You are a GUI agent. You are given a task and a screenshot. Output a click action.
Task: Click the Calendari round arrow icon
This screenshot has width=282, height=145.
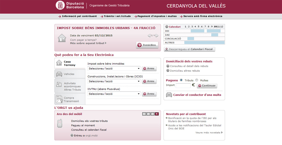[167, 27]
